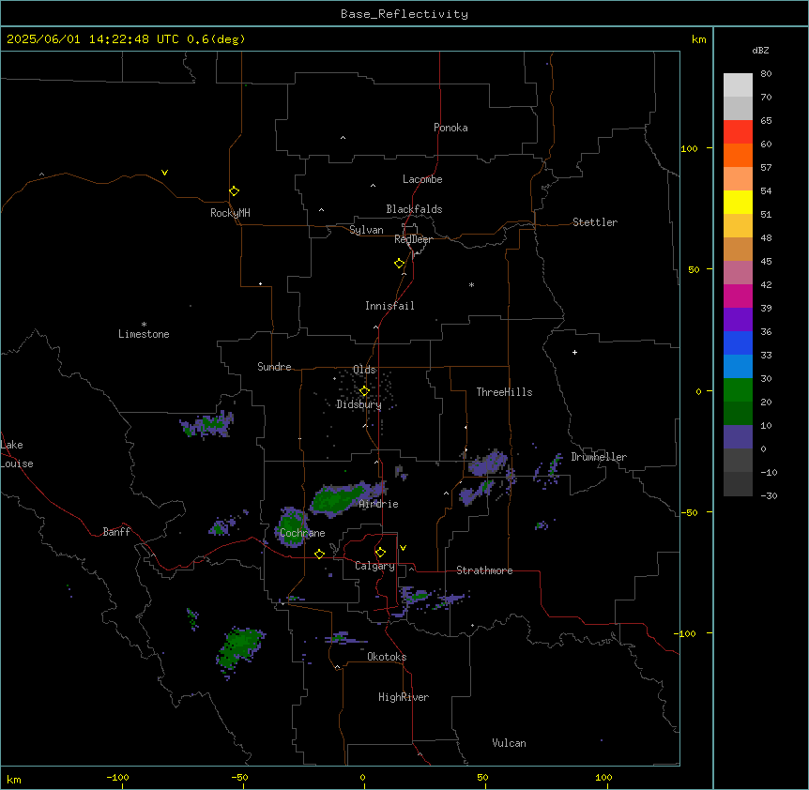809x790 pixels.
Task: Click the Stettler city label
Action: [595, 222]
